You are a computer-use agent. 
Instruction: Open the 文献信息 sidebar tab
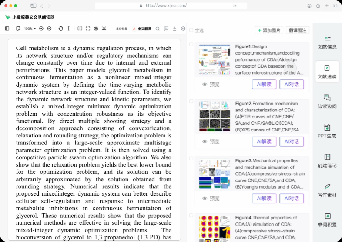(327, 42)
